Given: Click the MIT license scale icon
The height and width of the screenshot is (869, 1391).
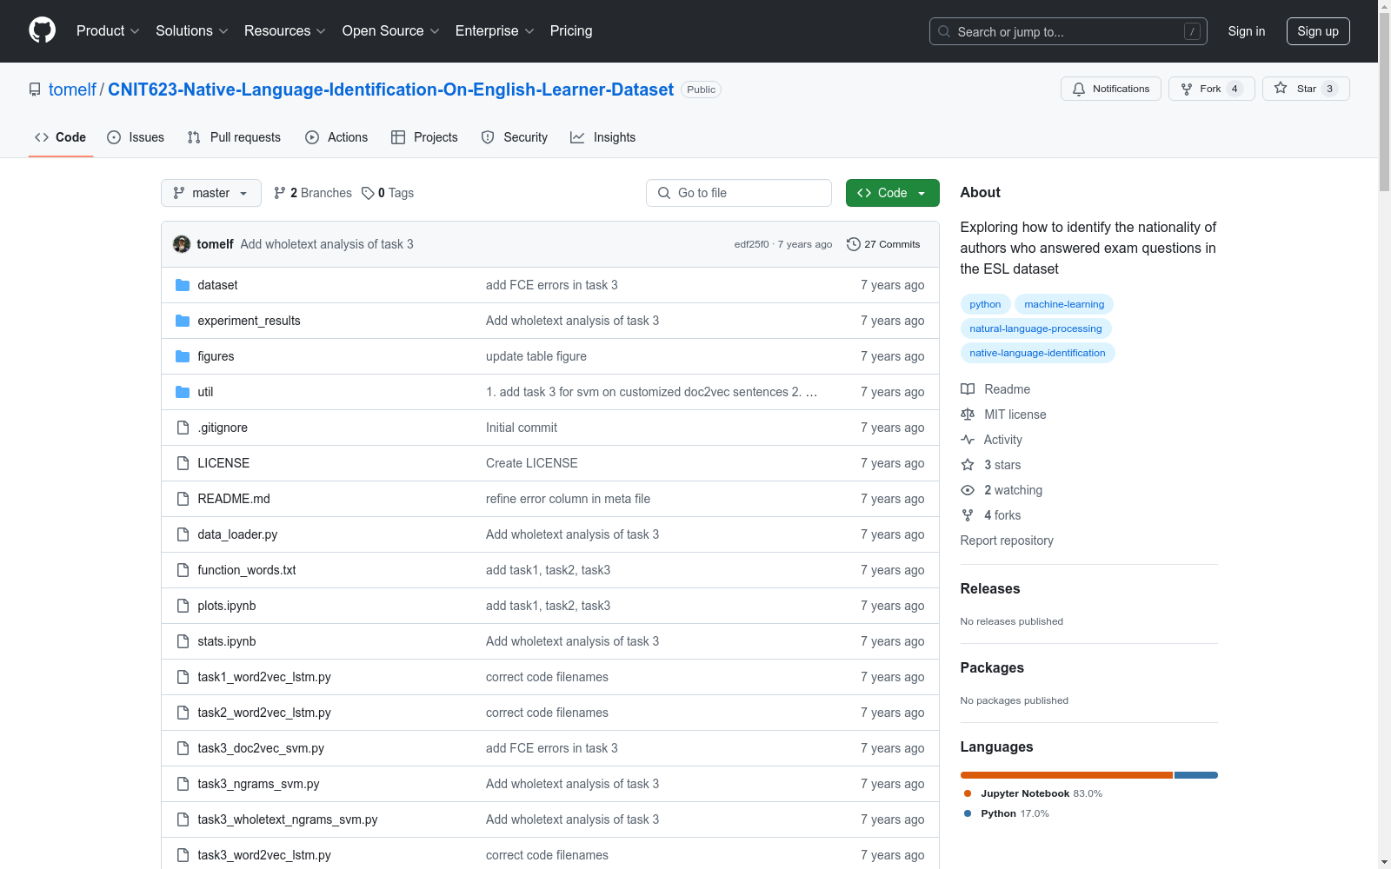Looking at the screenshot, I should (968, 415).
